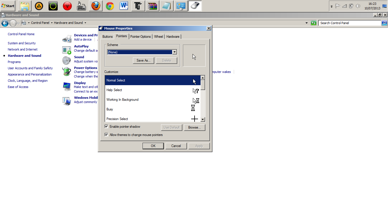This screenshot has width=388, height=218.
Task: Click the Display monitor icon
Action: click(67, 87)
